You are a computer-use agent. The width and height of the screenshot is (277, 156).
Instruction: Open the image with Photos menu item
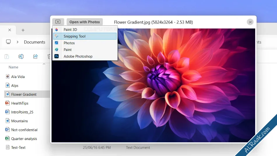(x=85, y=43)
